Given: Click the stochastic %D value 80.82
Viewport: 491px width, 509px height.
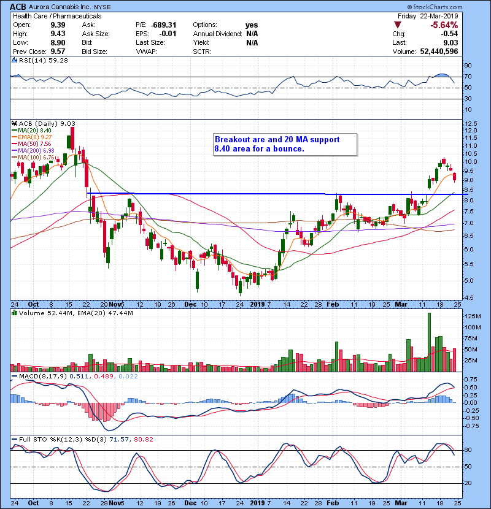Looking at the screenshot, I should tap(143, 440).
